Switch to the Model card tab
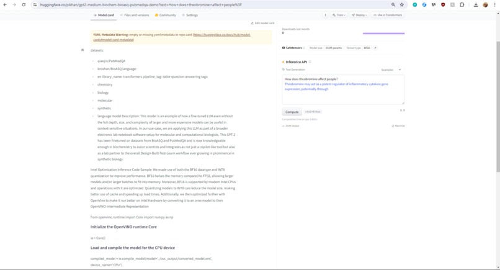This screenshot has height=270, width=500. [104, 15]
